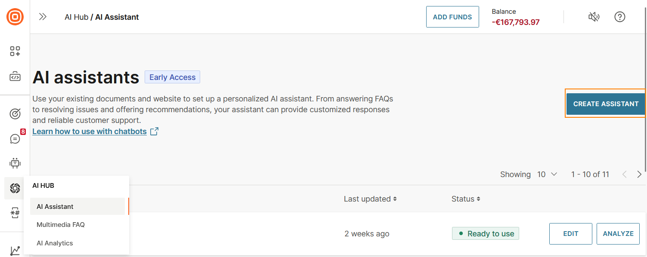Open the Showing 10 rows-per-page dropdown
Image resolution: width=647 pixels, height=257 pixels.
pos(547,174)
